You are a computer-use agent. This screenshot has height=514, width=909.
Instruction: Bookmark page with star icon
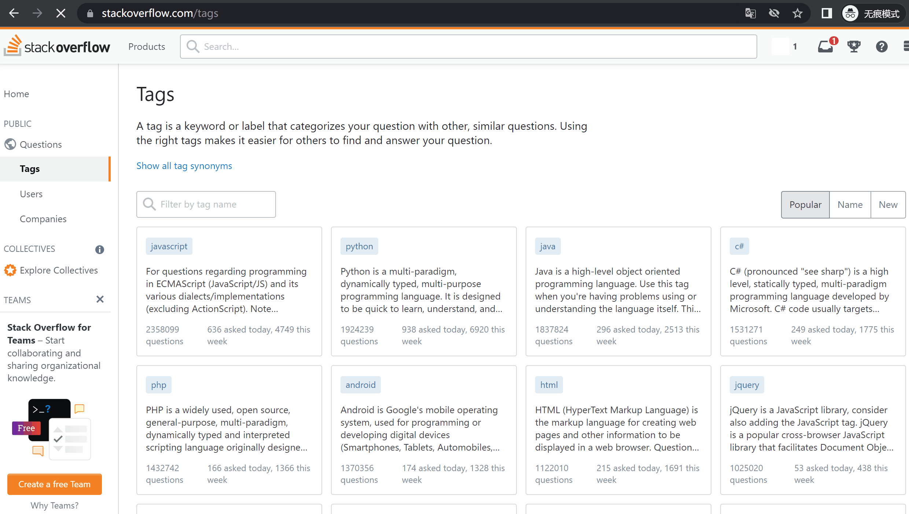pos(797,14)
